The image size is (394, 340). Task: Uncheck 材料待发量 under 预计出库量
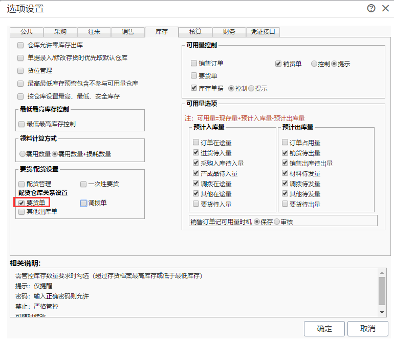[x=285, y=173]
